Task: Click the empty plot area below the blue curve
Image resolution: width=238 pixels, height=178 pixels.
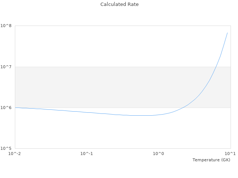Action: tap(112, 133)
